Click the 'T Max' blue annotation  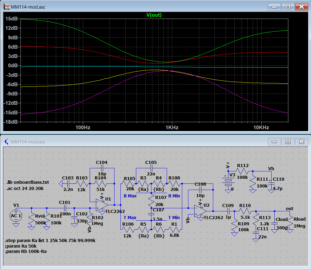[x=130, y=218]
